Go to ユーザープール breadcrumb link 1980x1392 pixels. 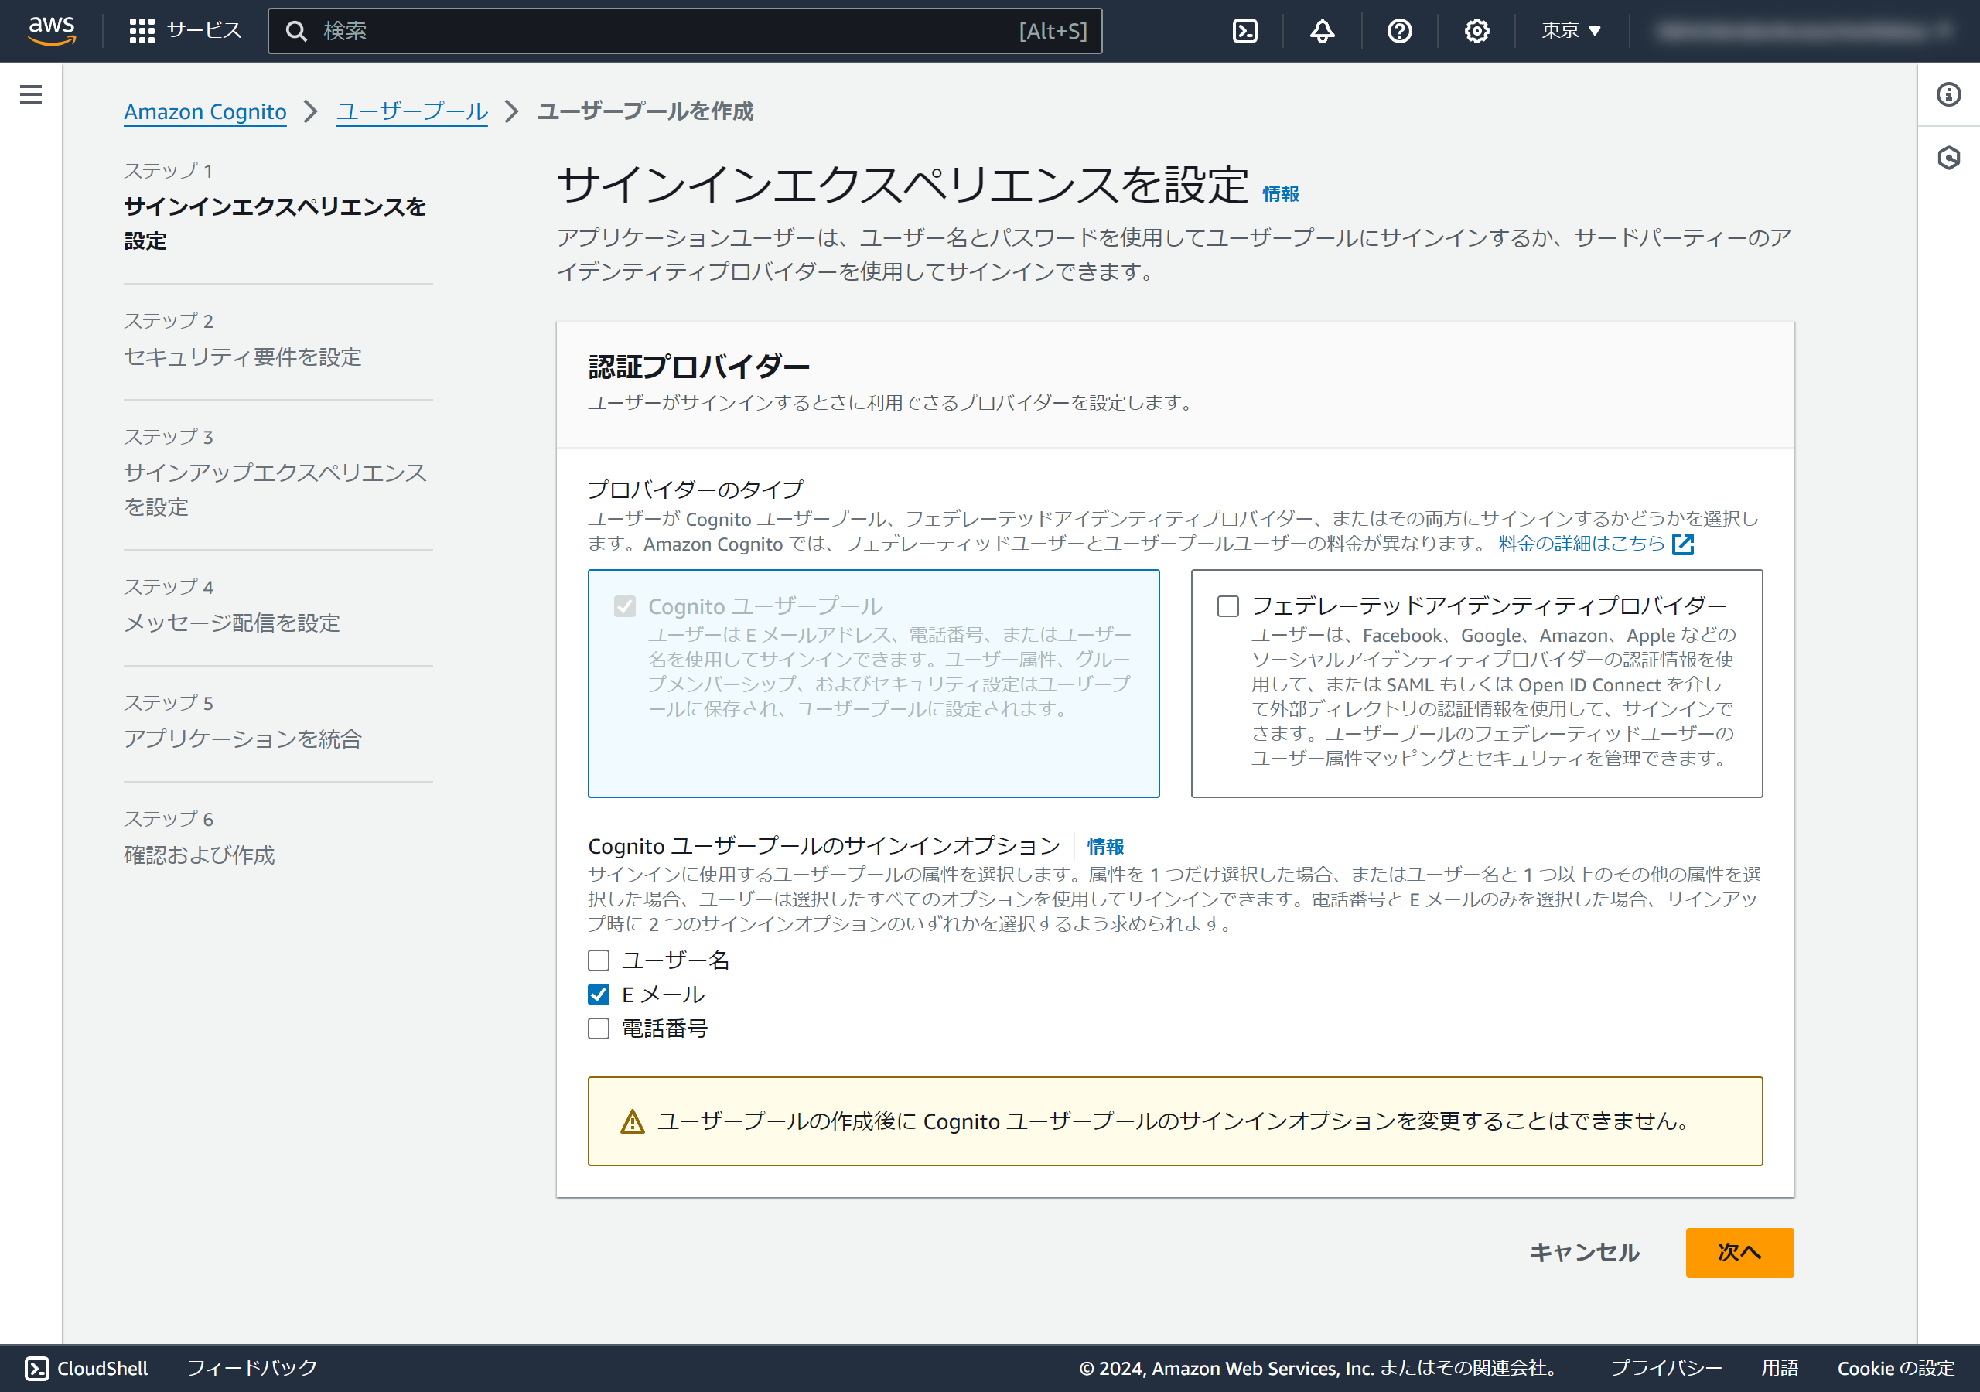(411, 111)
